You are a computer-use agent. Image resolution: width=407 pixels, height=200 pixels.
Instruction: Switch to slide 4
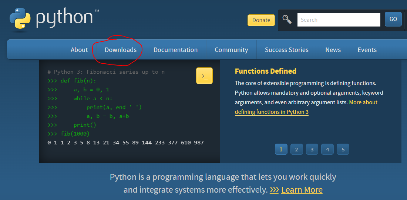[x=327, y=149]
